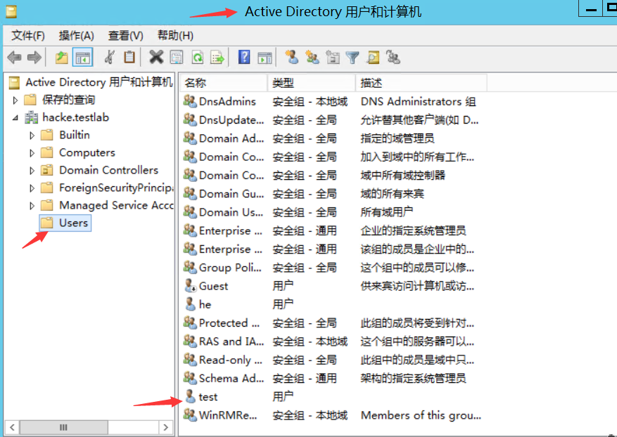Select the test user entry

tap(208, 396)
